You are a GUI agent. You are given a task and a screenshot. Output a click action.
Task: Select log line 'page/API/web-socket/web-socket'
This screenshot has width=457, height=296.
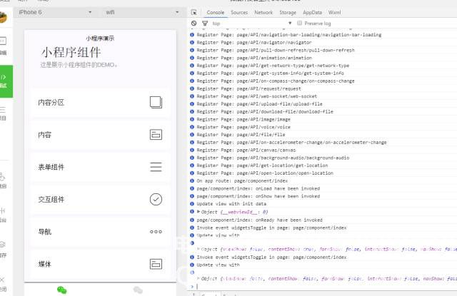257,96
